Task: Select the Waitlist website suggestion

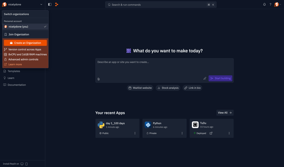Action: tap(140, 88)
